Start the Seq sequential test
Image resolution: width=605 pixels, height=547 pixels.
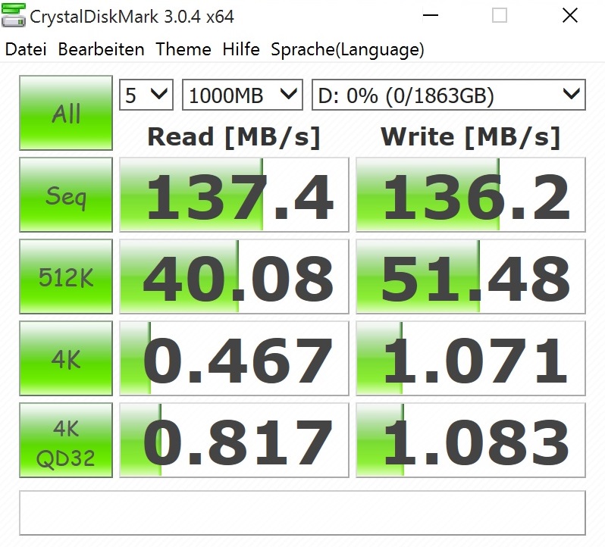[66, 195]
